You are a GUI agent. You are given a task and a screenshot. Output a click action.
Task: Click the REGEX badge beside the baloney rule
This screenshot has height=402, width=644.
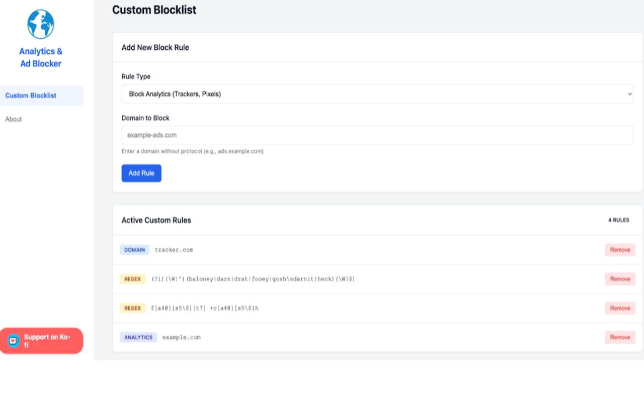(132, 279)
